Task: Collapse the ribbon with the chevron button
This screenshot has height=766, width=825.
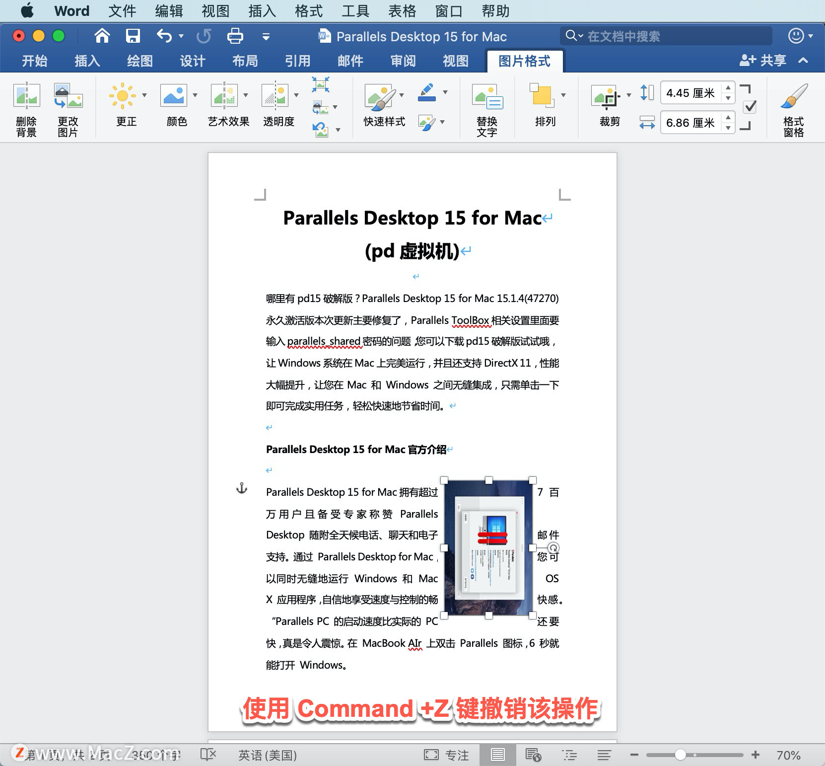Action: click(803, 60)
